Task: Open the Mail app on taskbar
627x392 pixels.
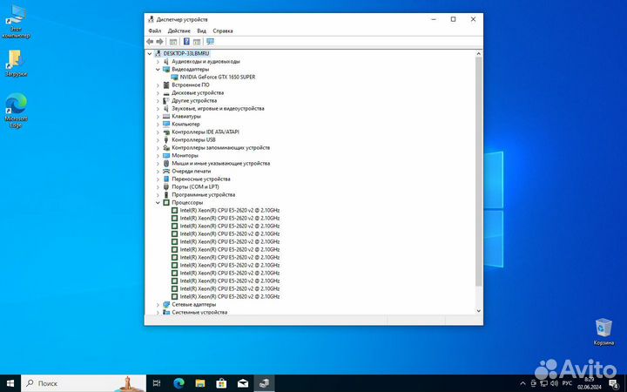Action: (x=243, y=383)
